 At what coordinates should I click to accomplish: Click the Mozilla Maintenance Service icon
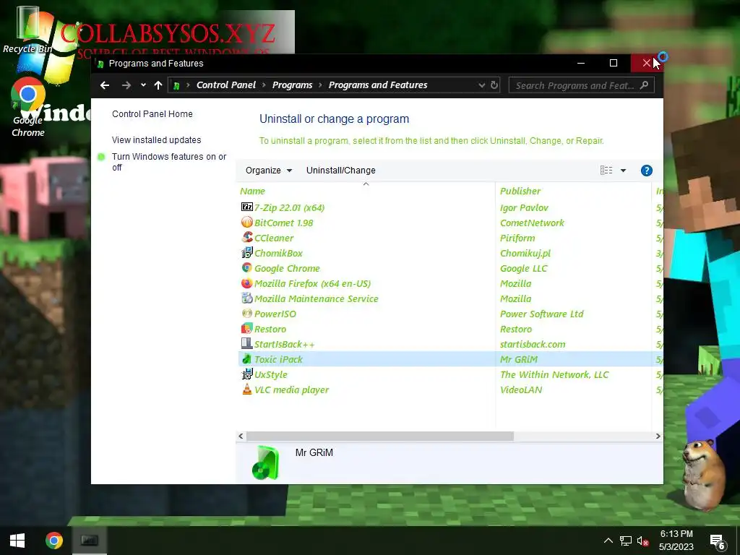pos(247,298)
